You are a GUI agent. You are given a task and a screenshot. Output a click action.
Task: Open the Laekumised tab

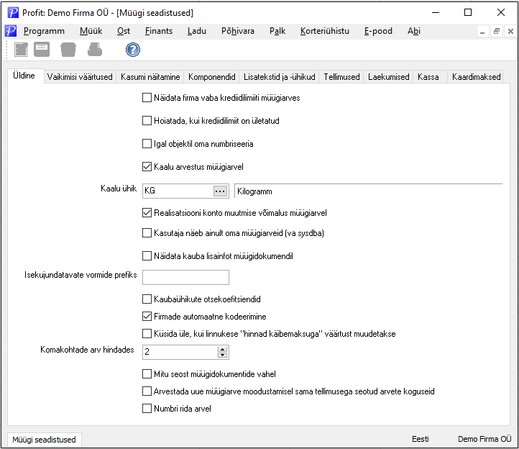pos(389,77)
